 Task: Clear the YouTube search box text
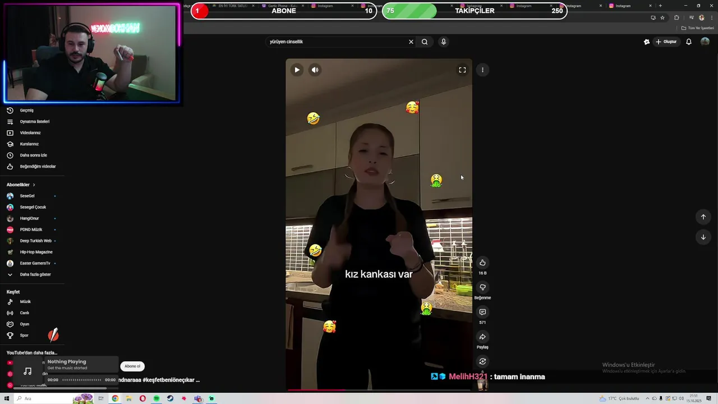pyautogui.click(x=411, y=42)
